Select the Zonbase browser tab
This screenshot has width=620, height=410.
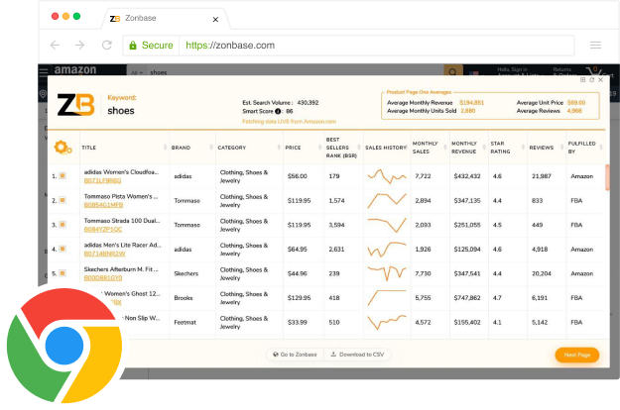166,18
